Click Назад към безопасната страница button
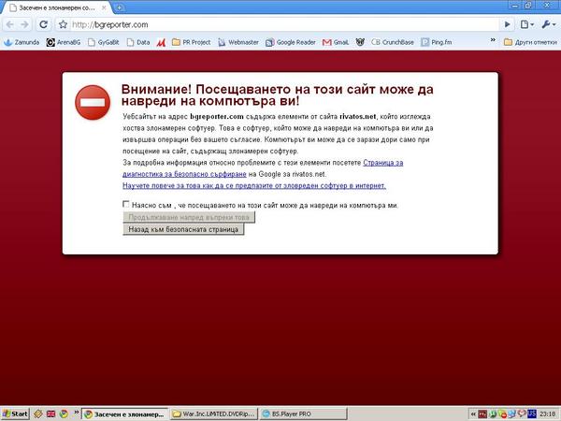 tap(183, 229)
